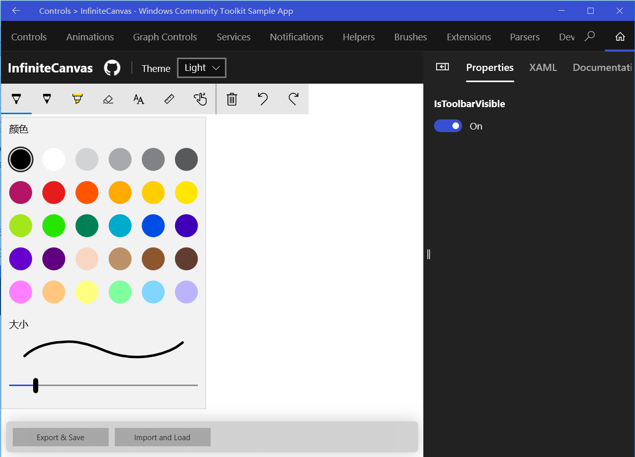This screenshot has width=635, height=457.
Task: Click the clear canvas trash icon
Action: pos(232,99)
